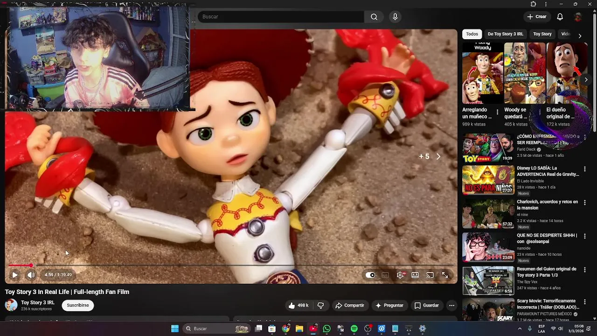Open options for Arreglando un muñeco short
The width and height of the screenshot is (597, 336).
[497, 112]
